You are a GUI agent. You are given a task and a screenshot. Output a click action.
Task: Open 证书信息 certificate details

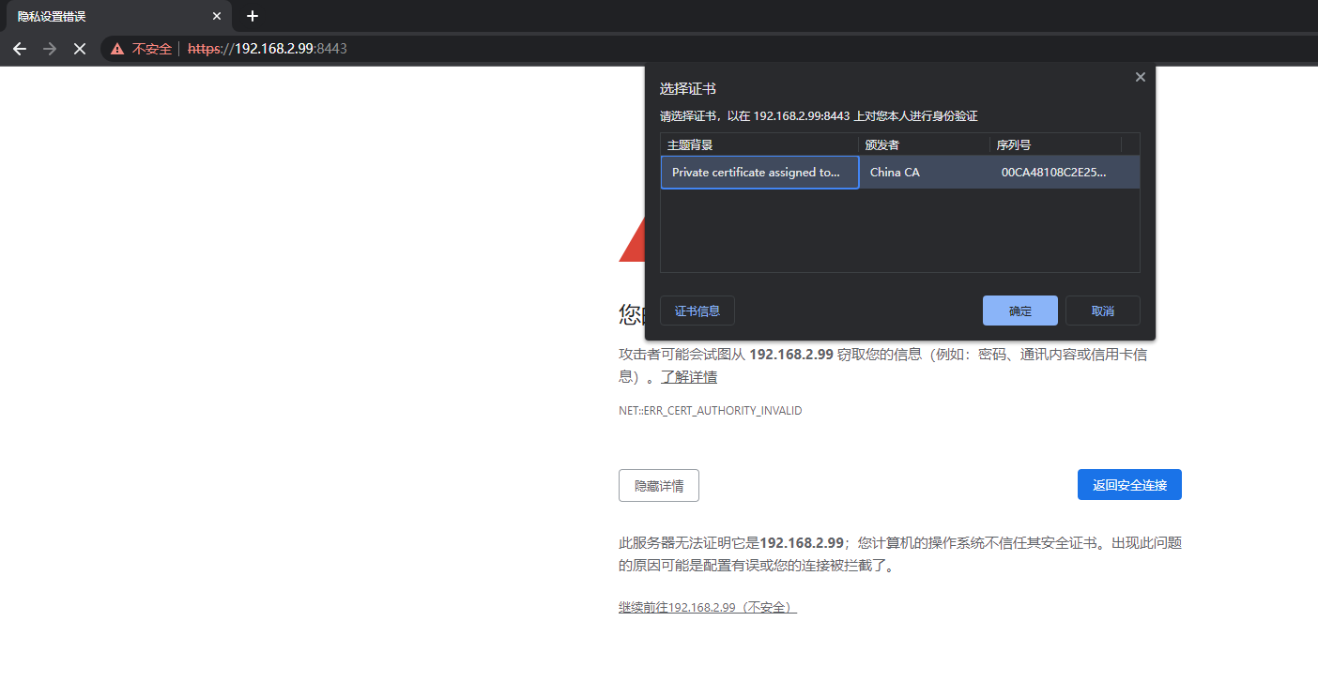697,311
